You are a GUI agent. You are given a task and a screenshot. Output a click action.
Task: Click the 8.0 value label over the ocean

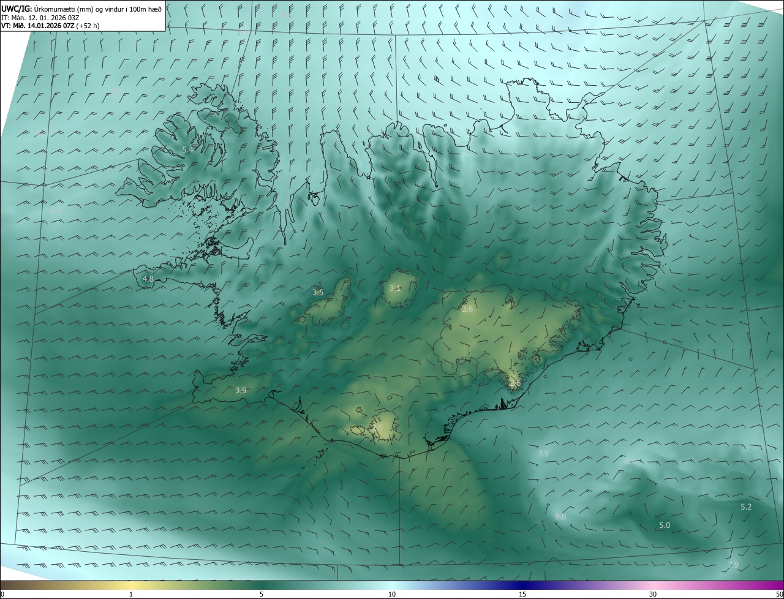560,517
